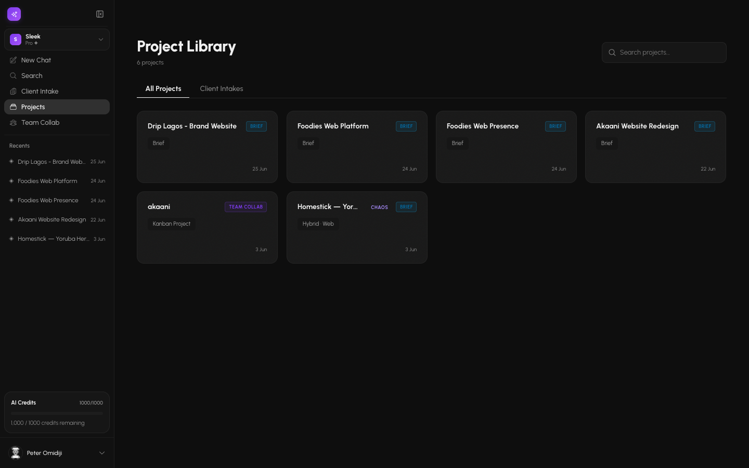Viewport: 749px width, 468px height.
Task: Click the BRIEF badge on Foodies Web Platform
Action: click(x=406, y=126)
